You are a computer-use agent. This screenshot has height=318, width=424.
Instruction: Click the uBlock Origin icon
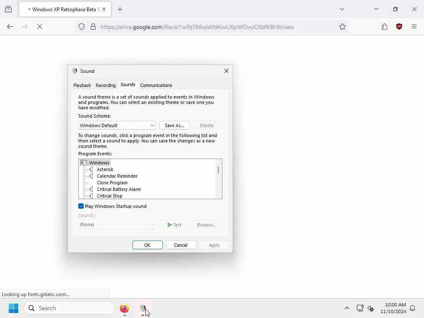(x=399, y=26)
